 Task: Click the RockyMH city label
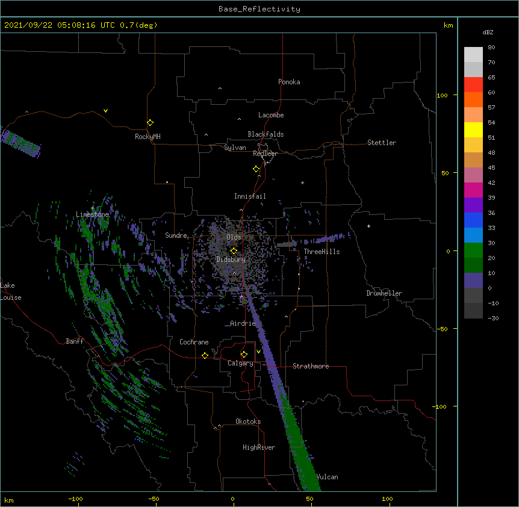148,137
